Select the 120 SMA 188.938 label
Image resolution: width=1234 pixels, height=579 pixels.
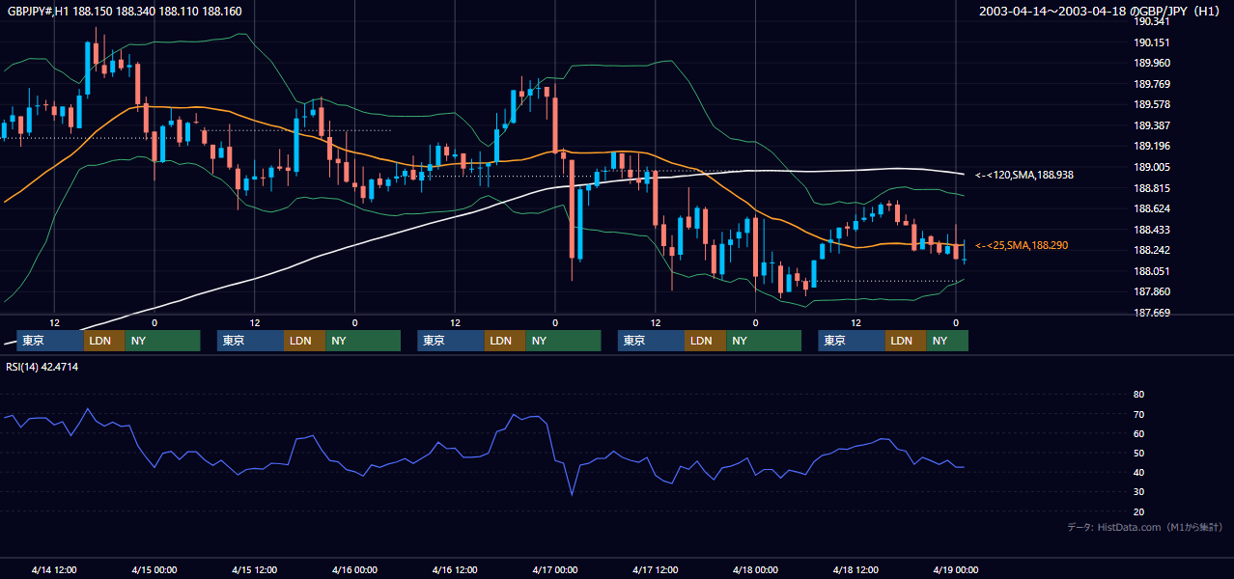(x=1024, y=175)
